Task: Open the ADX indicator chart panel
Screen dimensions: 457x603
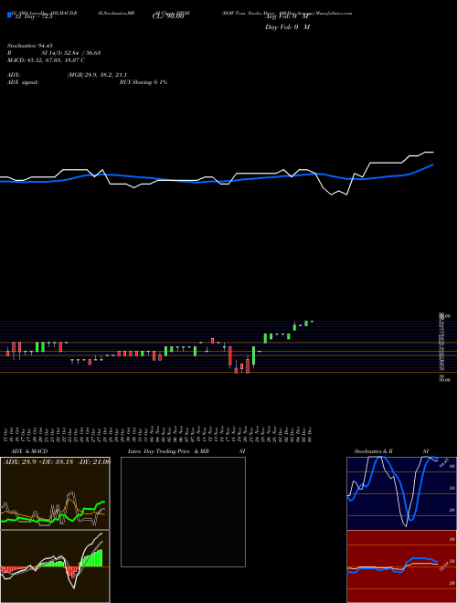Action: point(55,493)
